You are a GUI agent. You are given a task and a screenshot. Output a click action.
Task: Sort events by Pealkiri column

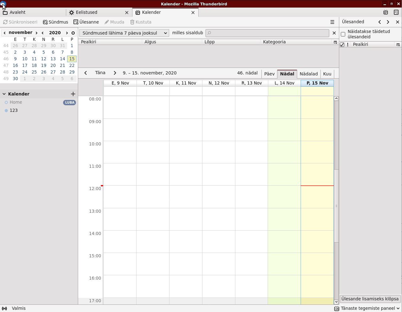(110, 42)
